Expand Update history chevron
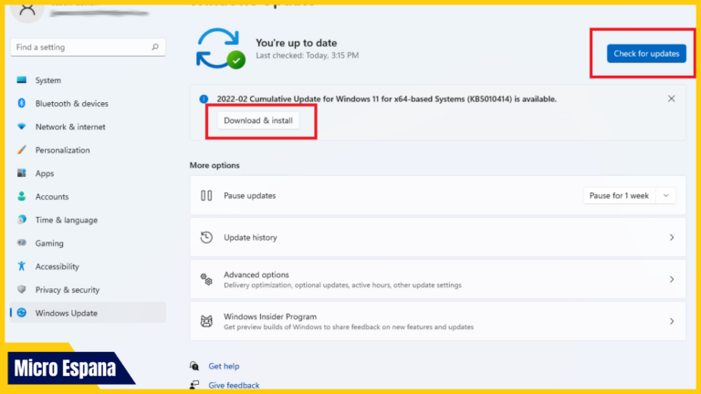Image resolution: width=701 pixels, height=394 pixels. (x=672, y=237)
